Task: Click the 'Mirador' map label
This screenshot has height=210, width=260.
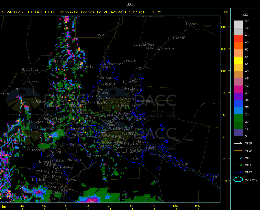Action: point(133,158)
